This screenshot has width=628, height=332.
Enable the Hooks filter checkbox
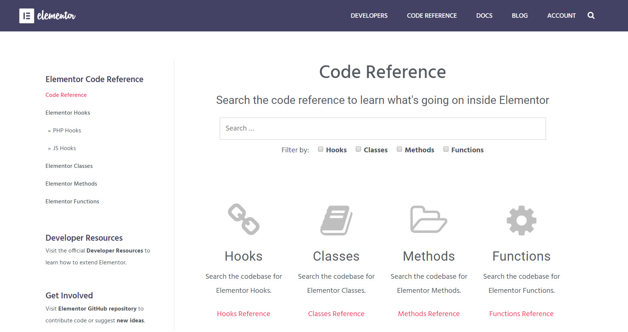(321, 149)
